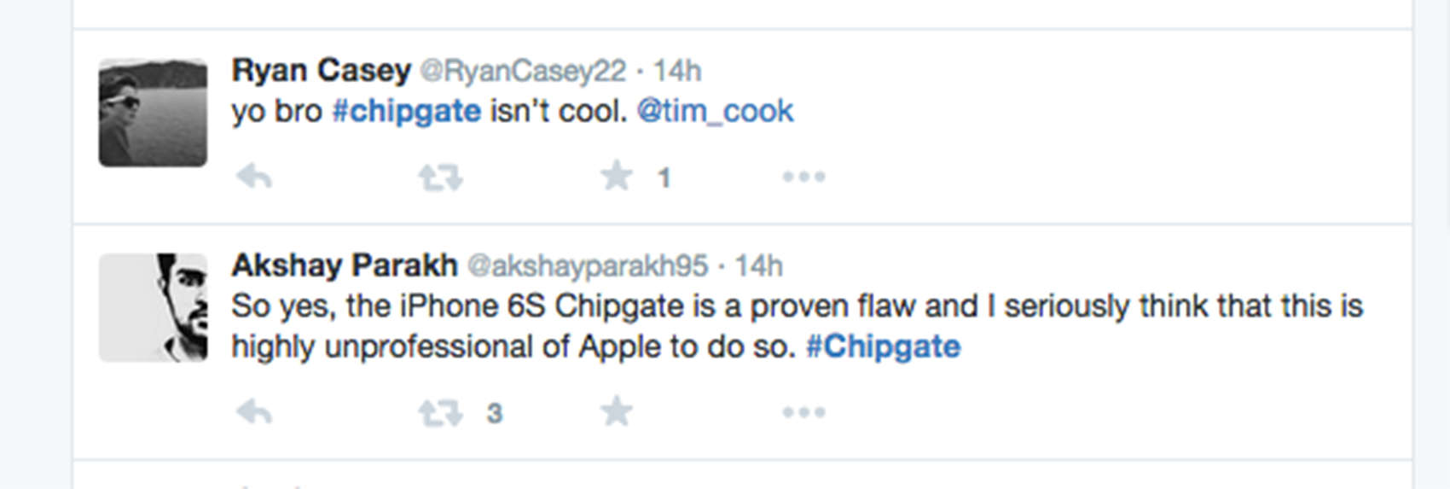Open the #chipgate hashtag in Ryan's tweet
1450x489 pixels.
[406, 111]
